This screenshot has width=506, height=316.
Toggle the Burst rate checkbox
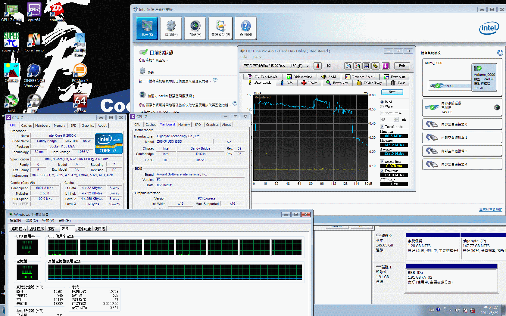[x=382, y=171]
